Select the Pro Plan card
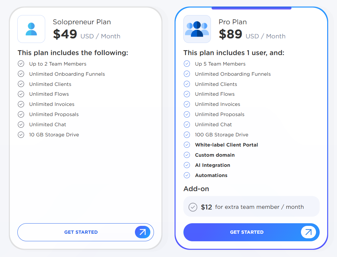The width and height of the screenshot is (337, 257). (x=252, y=128)
